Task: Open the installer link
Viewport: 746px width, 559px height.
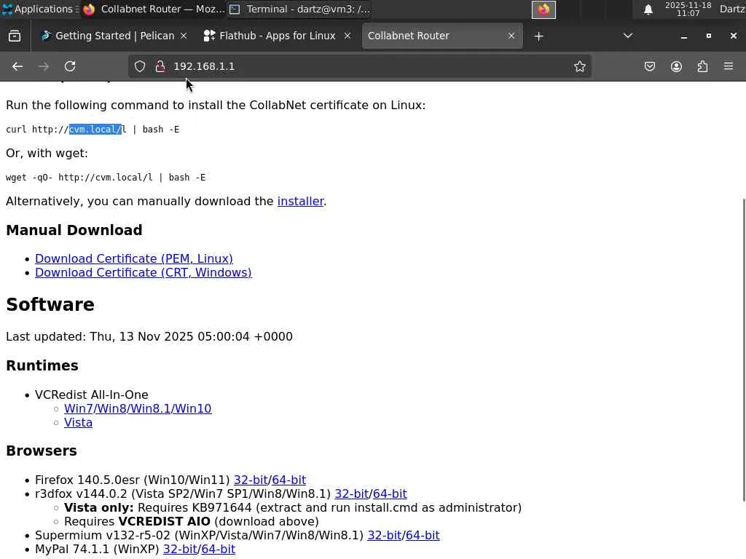Action: 300,201
